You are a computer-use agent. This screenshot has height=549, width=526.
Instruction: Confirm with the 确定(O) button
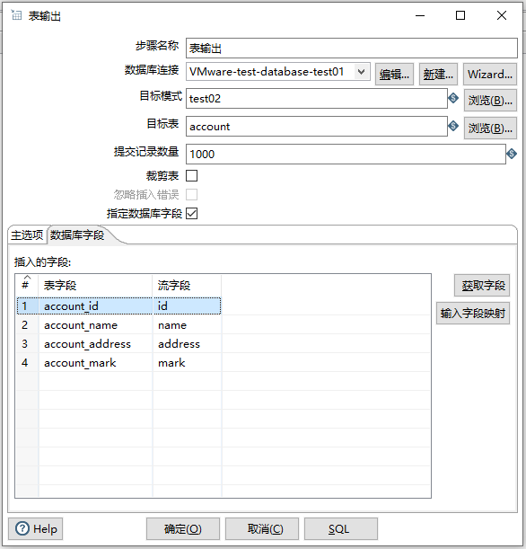[183, 528]
